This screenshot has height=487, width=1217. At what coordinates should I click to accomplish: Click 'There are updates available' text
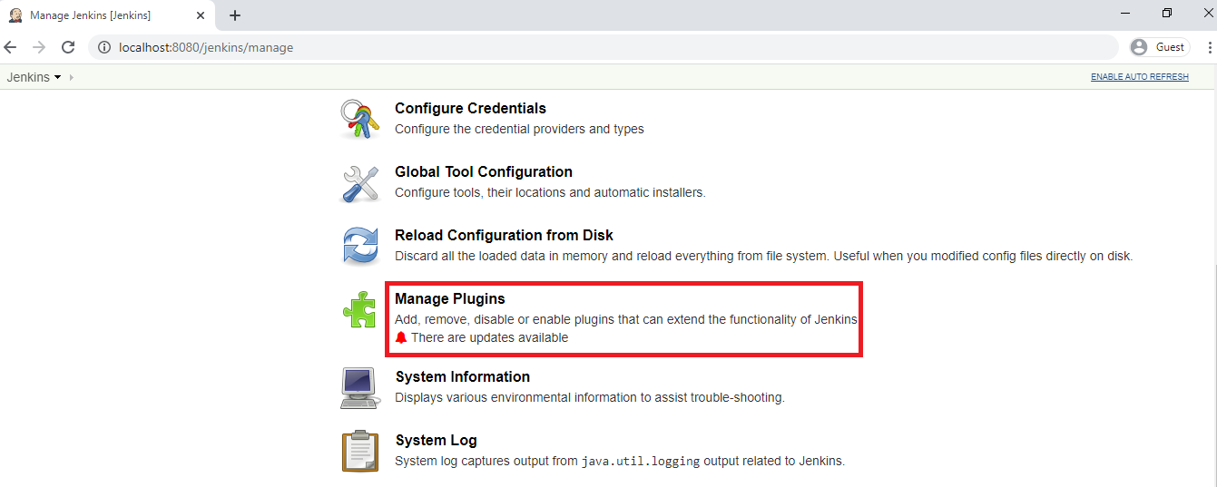(489, 337)
